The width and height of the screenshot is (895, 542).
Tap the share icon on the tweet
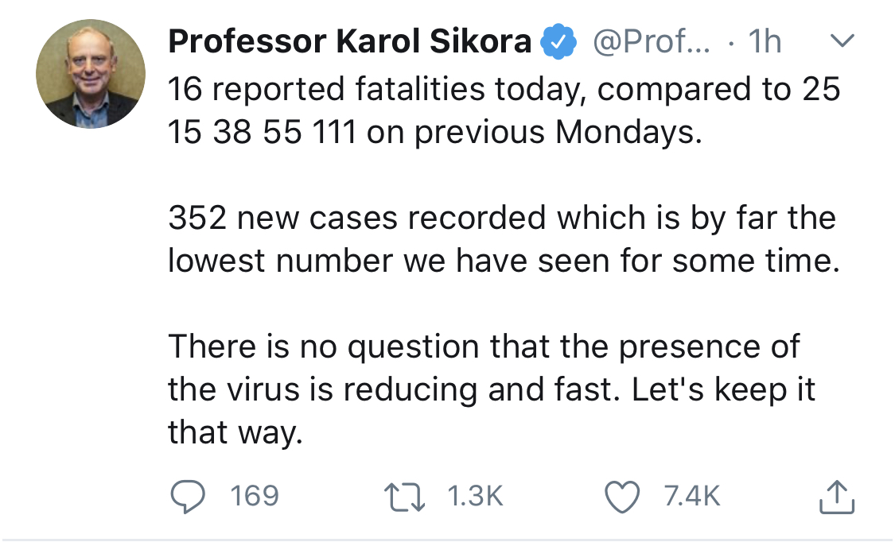click(837, 497)
